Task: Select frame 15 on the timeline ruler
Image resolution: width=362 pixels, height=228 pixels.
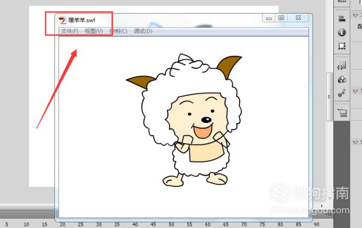Action: [44, 224]
